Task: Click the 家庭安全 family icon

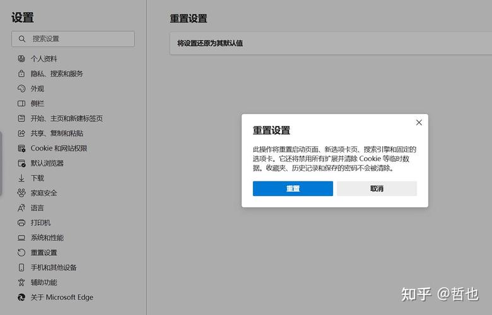Action: tap(21, 193)
